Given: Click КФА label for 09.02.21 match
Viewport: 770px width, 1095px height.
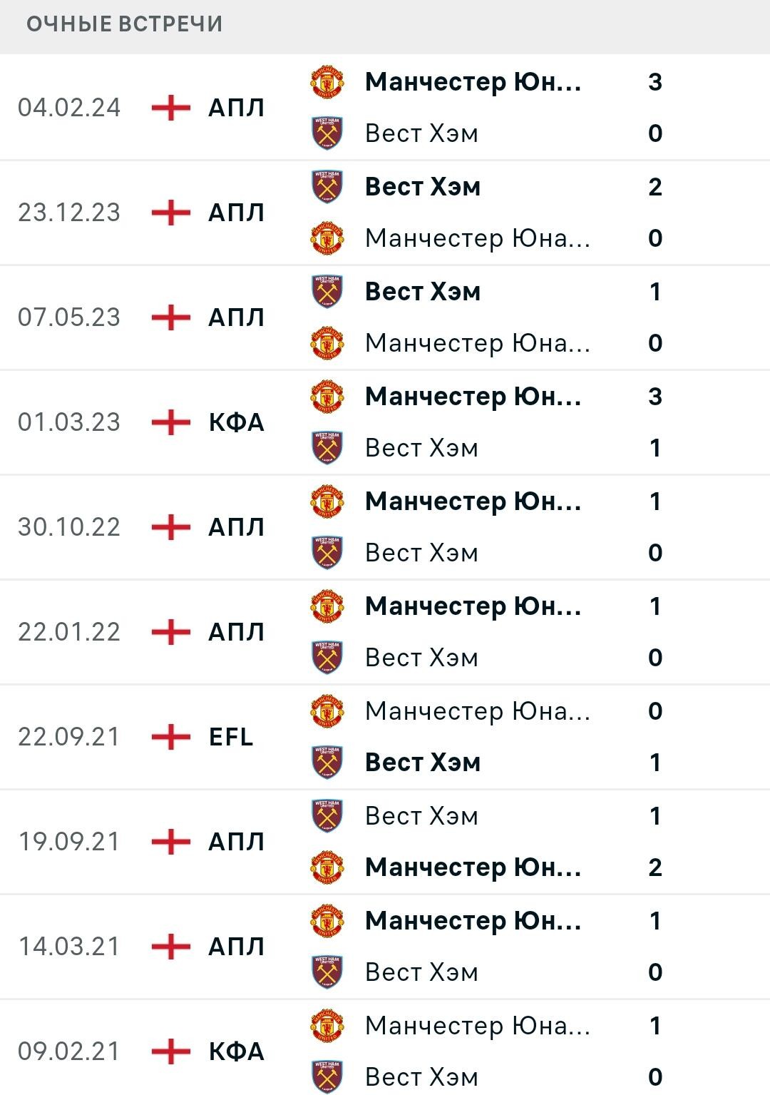Looking at the screenshot, I should [x=236, y=1051].
